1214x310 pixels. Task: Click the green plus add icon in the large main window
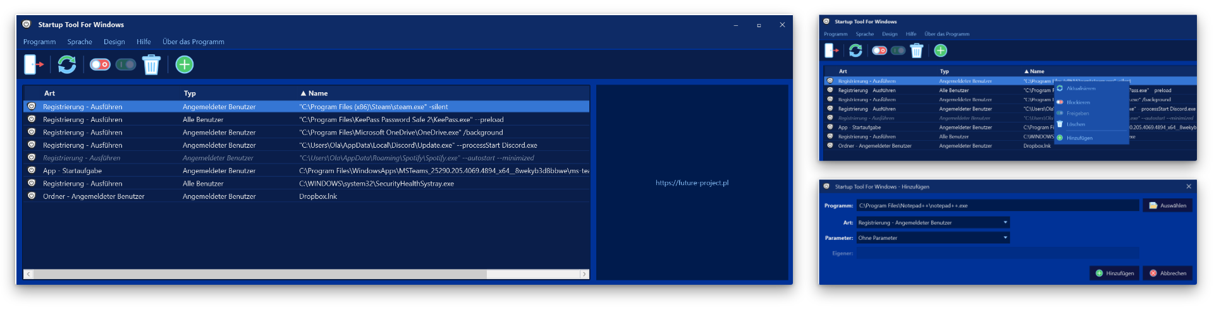184,64
